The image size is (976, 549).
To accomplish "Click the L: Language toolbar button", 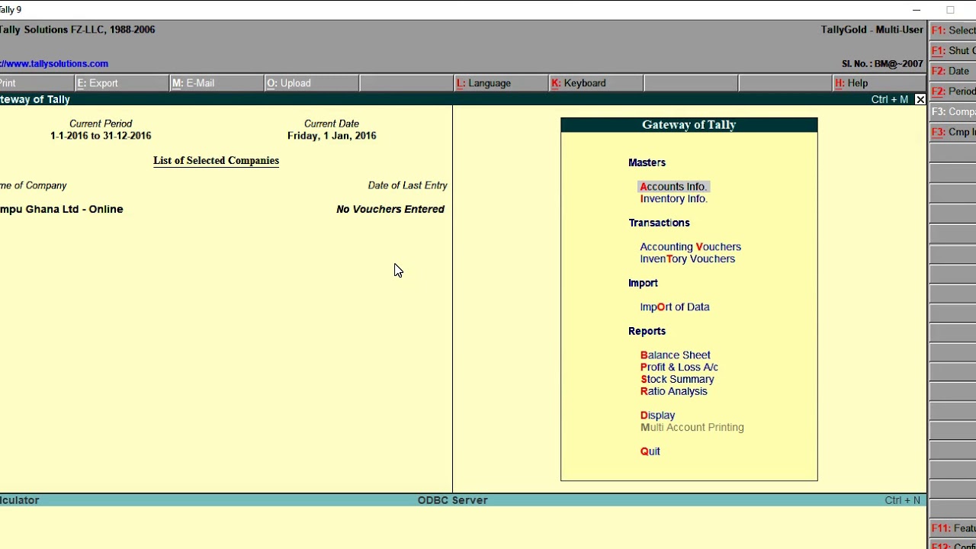I will click(x=500, y=83).
